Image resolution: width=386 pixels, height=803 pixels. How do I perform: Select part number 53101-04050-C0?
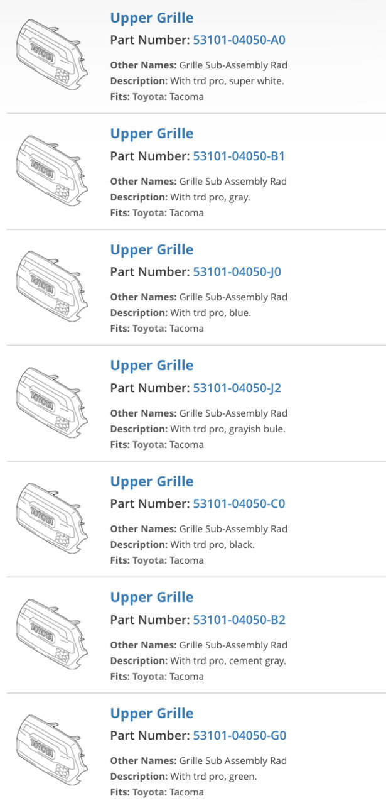(x=239, y=504)
